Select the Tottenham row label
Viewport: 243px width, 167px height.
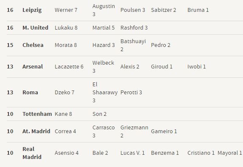(37, 114)
